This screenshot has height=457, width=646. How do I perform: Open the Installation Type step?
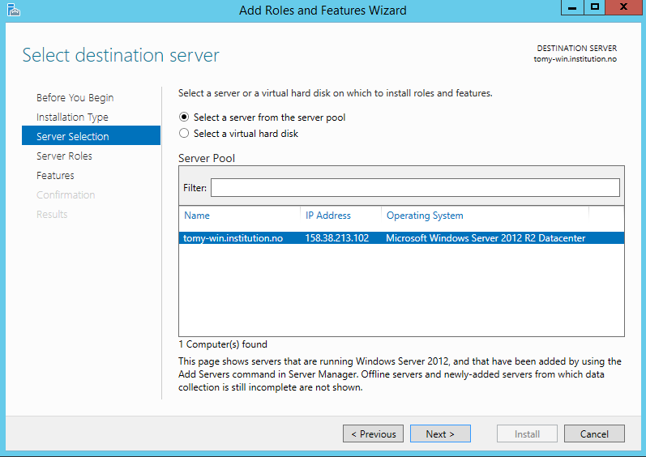pyautogui.click(x=72, y=117)
